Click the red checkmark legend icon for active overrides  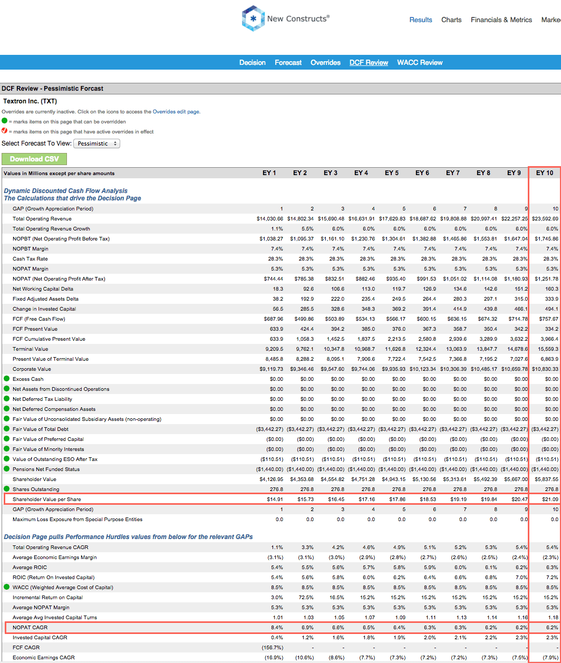5,131
